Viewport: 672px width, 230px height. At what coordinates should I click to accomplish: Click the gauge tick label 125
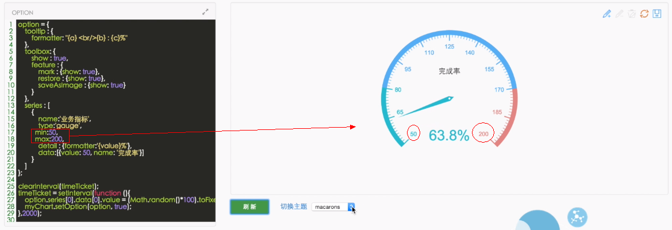(450, 46)
